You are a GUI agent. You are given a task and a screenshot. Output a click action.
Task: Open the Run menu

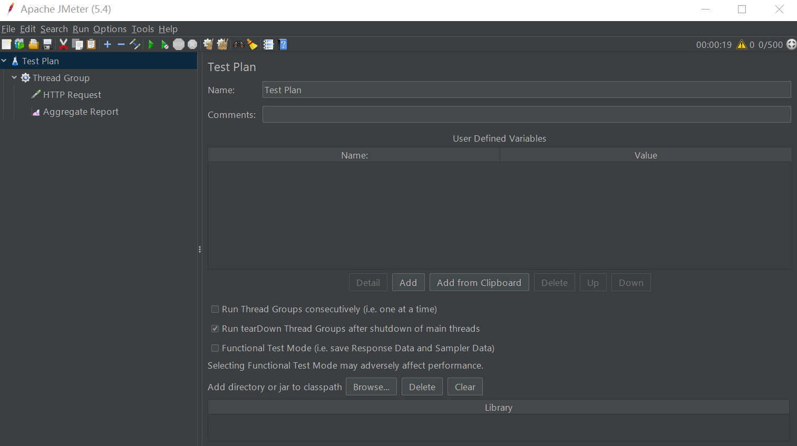(x=81, y=29)
